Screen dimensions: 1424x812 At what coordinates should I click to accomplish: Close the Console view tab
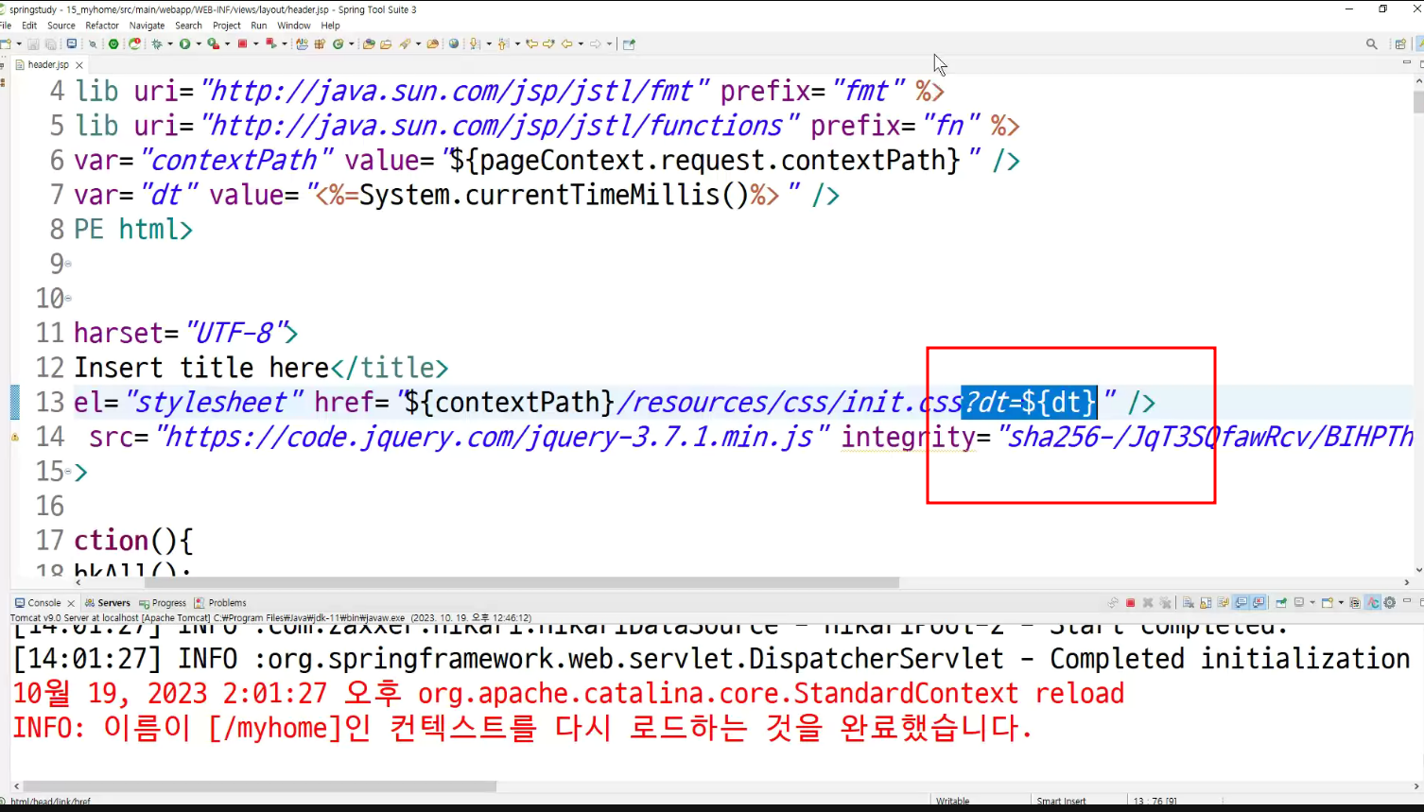(x=71, y=603)
